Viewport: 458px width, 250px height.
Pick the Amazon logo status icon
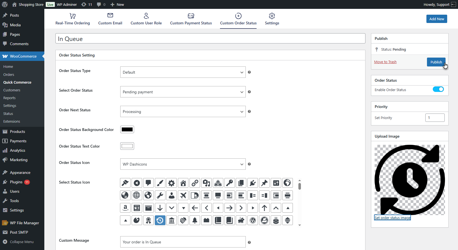[x=125, y=208]
